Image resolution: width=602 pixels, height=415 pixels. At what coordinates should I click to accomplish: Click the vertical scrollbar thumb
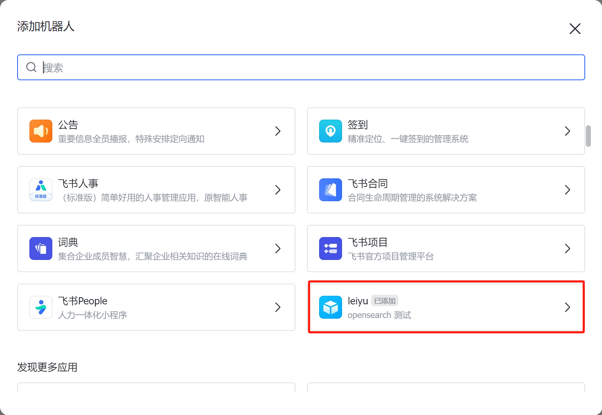point(588,136)
